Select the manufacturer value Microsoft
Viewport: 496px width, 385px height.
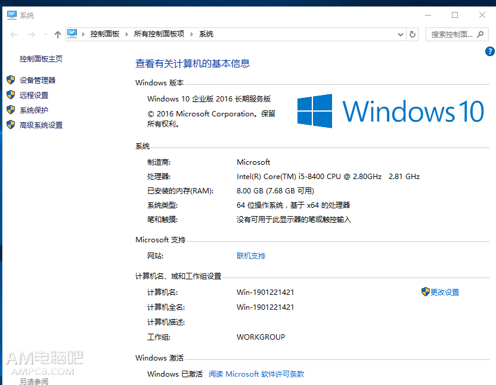point(253,162)
